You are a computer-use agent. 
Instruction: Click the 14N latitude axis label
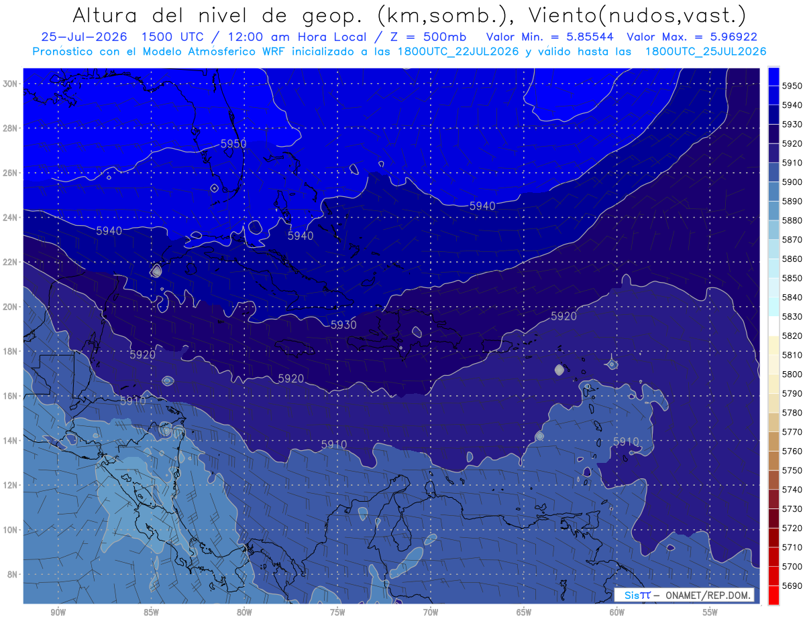(11, 440)
